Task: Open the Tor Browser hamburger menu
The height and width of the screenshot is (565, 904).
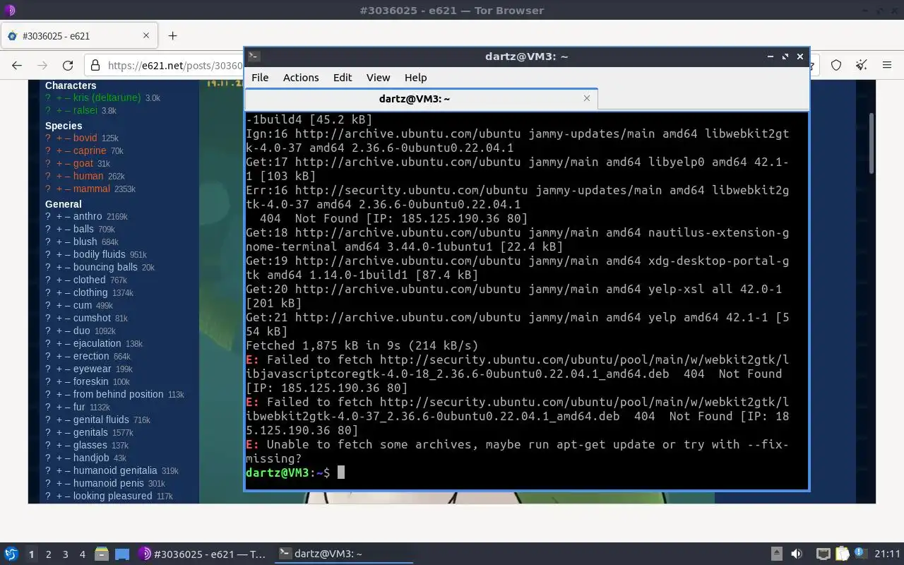Action: click(887, 65)
